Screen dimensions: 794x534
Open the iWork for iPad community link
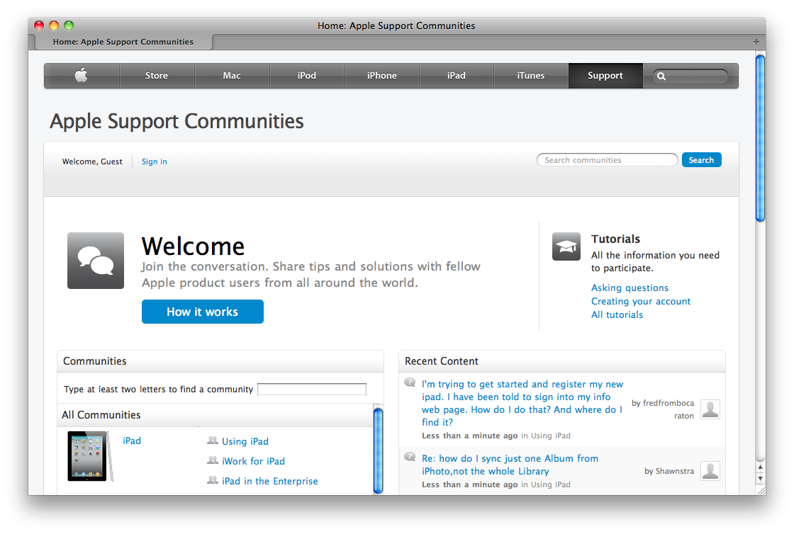pos(253,461)
